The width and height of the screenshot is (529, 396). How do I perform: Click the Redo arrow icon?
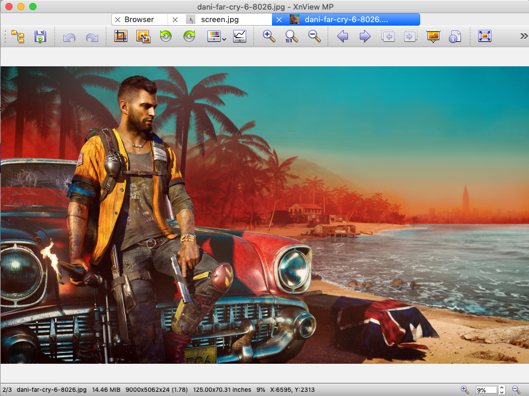click(92, 37)
